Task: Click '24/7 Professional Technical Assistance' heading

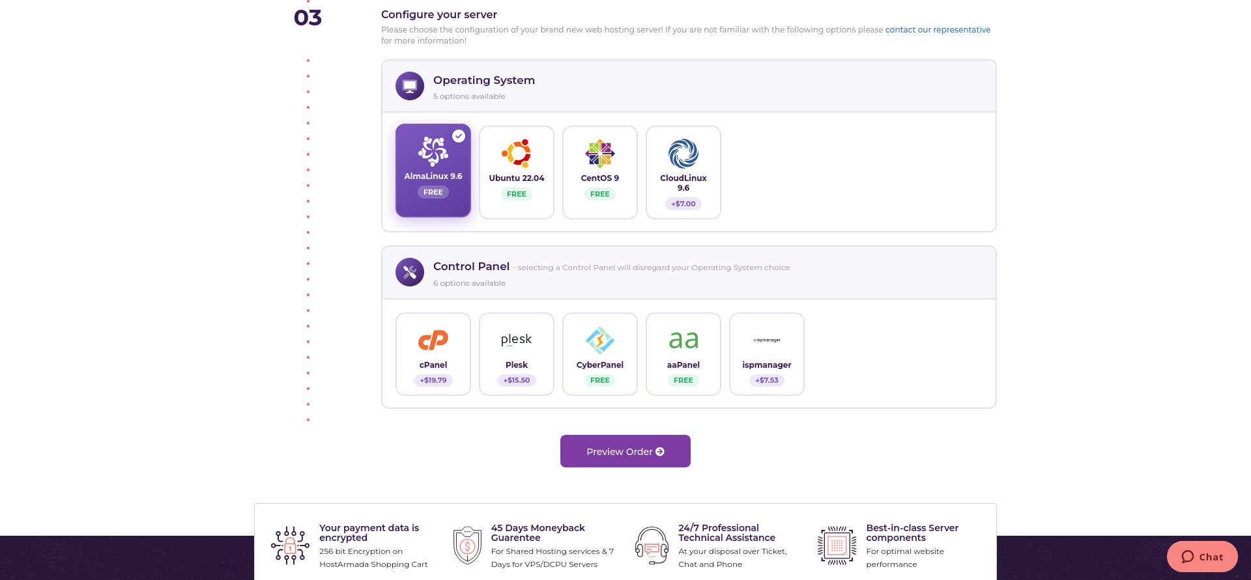Action: (x=726, y=532)
